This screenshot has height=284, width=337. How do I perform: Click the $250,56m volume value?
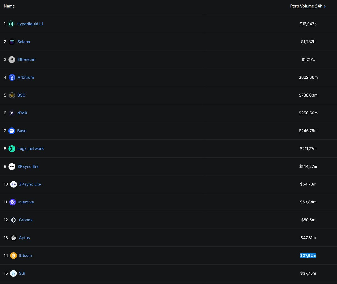tap(308, 113)
